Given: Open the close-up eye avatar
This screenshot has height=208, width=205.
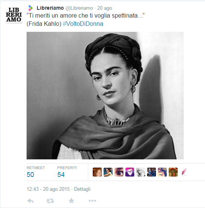Looking at the screenshot, I should tap(119, 172).
